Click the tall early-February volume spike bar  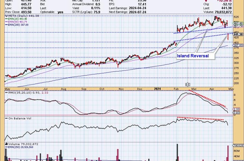point(177,153)
